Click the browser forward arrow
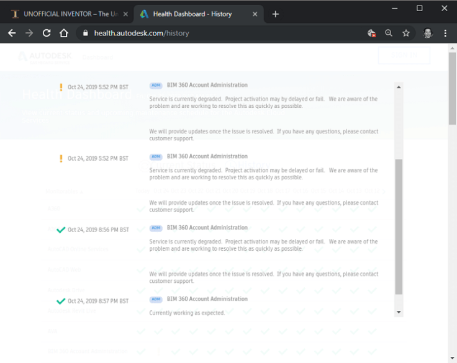 [x=29, y=34]
